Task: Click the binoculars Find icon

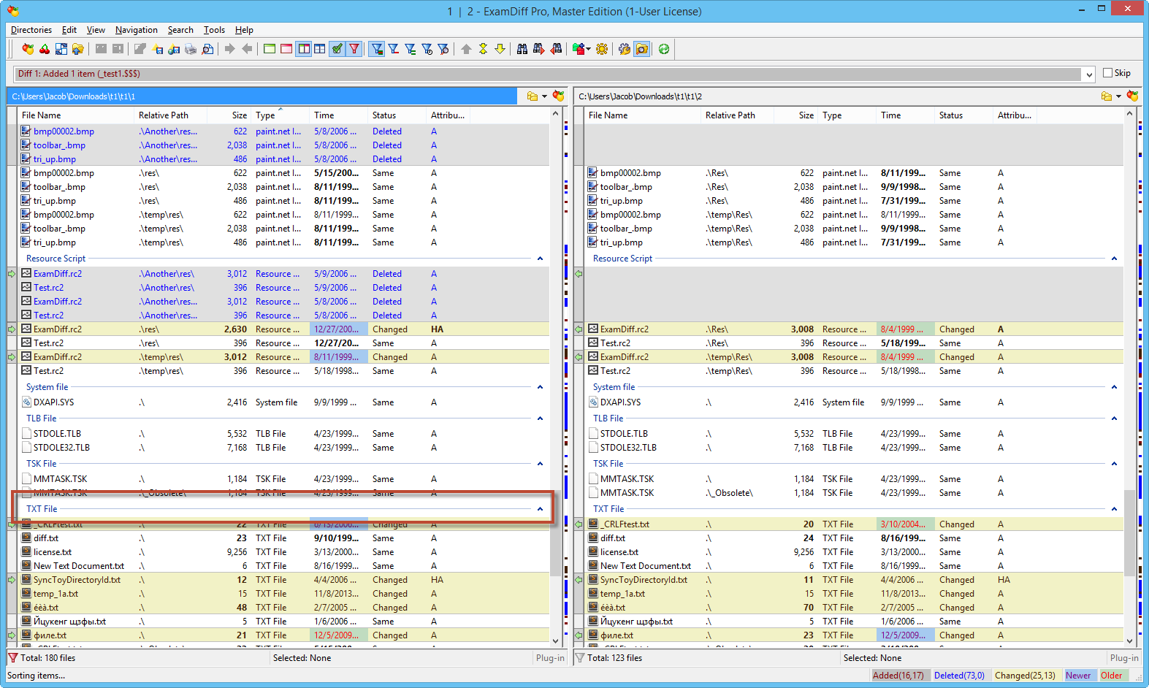Action: click(522, 49)
